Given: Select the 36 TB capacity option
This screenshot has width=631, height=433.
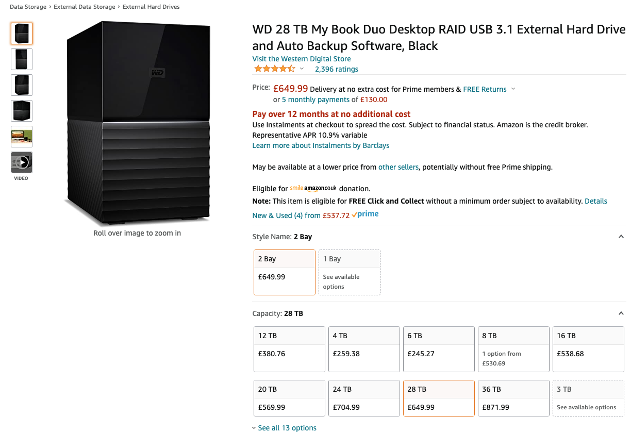Looking at the screenshot, I should click(x=513, y=398).
